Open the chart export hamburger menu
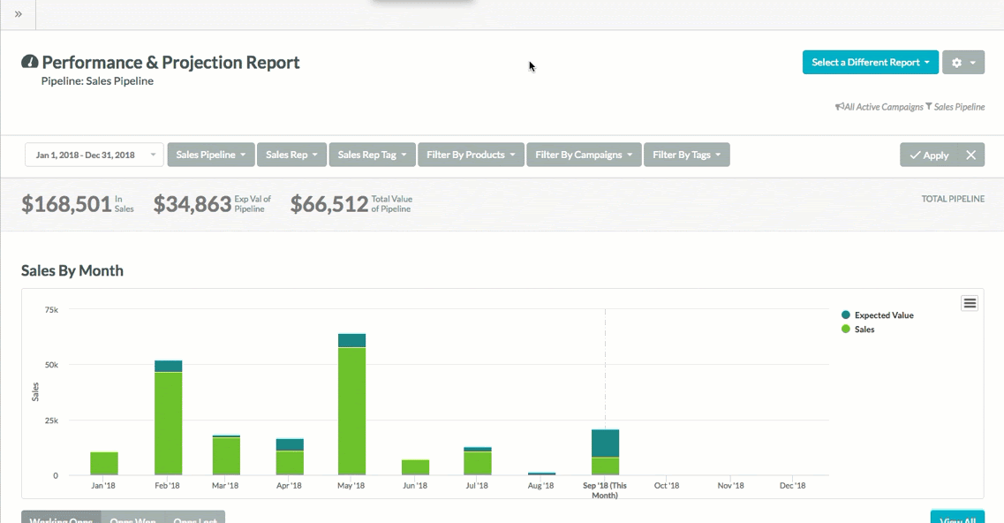 pos(969,302)
